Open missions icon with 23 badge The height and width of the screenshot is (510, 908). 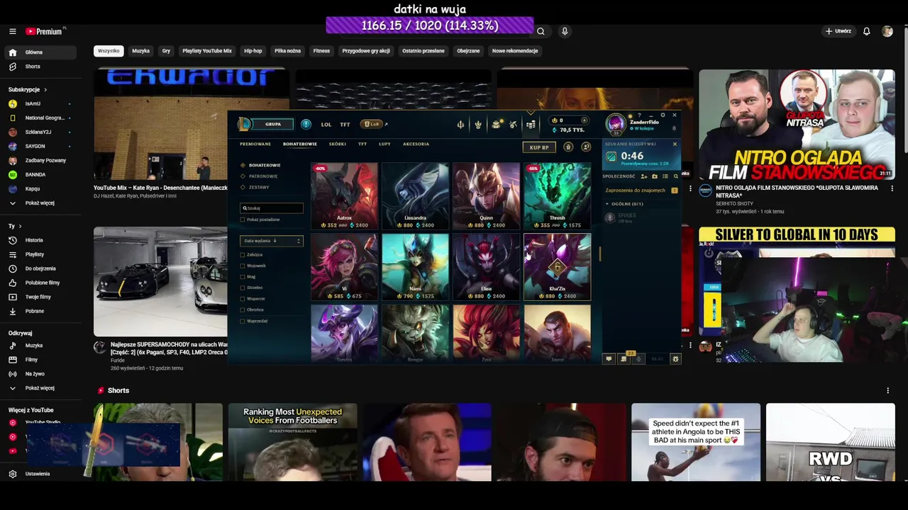pos(624,358)
